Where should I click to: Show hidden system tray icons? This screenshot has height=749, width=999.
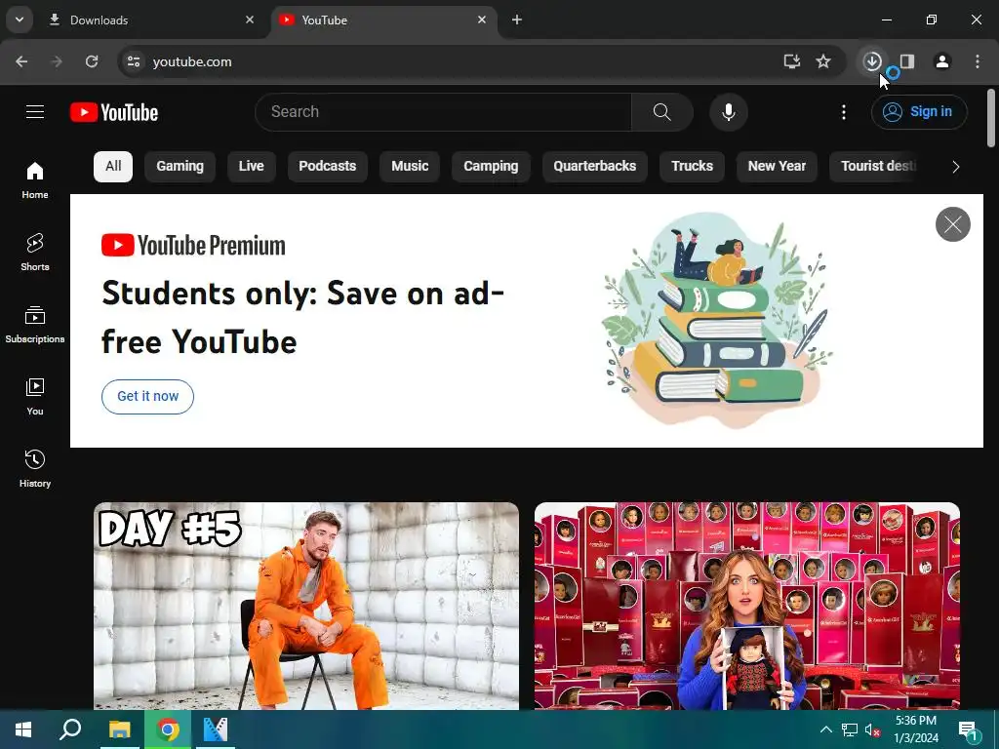pos(825,729)
